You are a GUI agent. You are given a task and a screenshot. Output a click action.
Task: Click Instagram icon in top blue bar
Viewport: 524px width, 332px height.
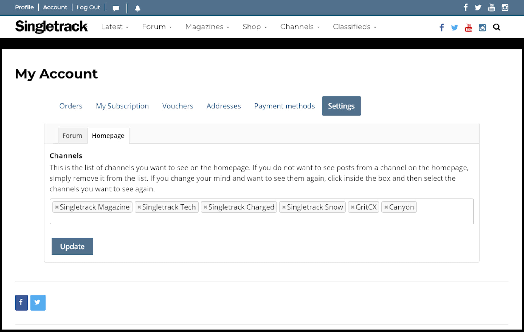tap(505, 7)
